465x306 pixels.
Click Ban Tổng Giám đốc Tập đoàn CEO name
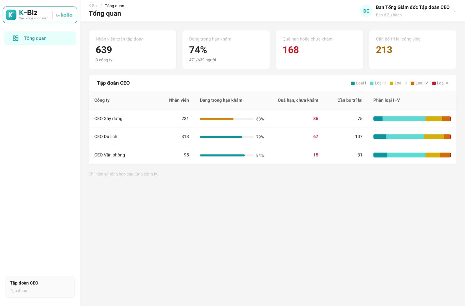[413, 8]
